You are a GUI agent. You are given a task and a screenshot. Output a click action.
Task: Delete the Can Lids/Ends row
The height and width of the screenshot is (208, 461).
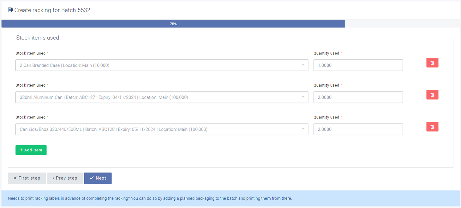pyautogui.click(x=432, y=126)
